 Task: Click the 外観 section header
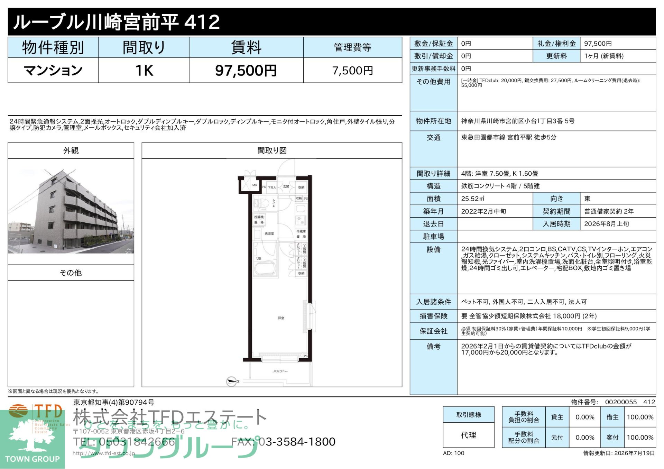(x=71, y=150)
